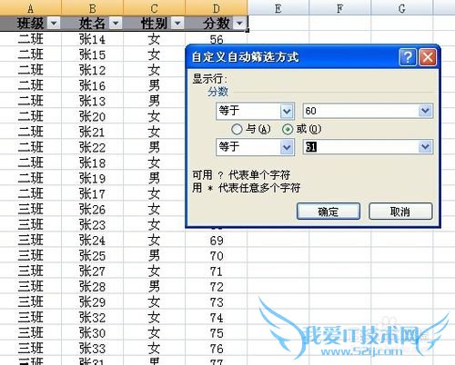Viewport: 455px width, 365px height.
Task: Click the 三班 cell in 张26's row
Action: click(x=31, y=209)
